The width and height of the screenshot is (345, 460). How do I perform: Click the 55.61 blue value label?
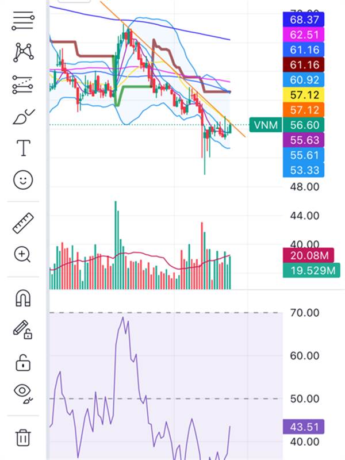[304, 155]
